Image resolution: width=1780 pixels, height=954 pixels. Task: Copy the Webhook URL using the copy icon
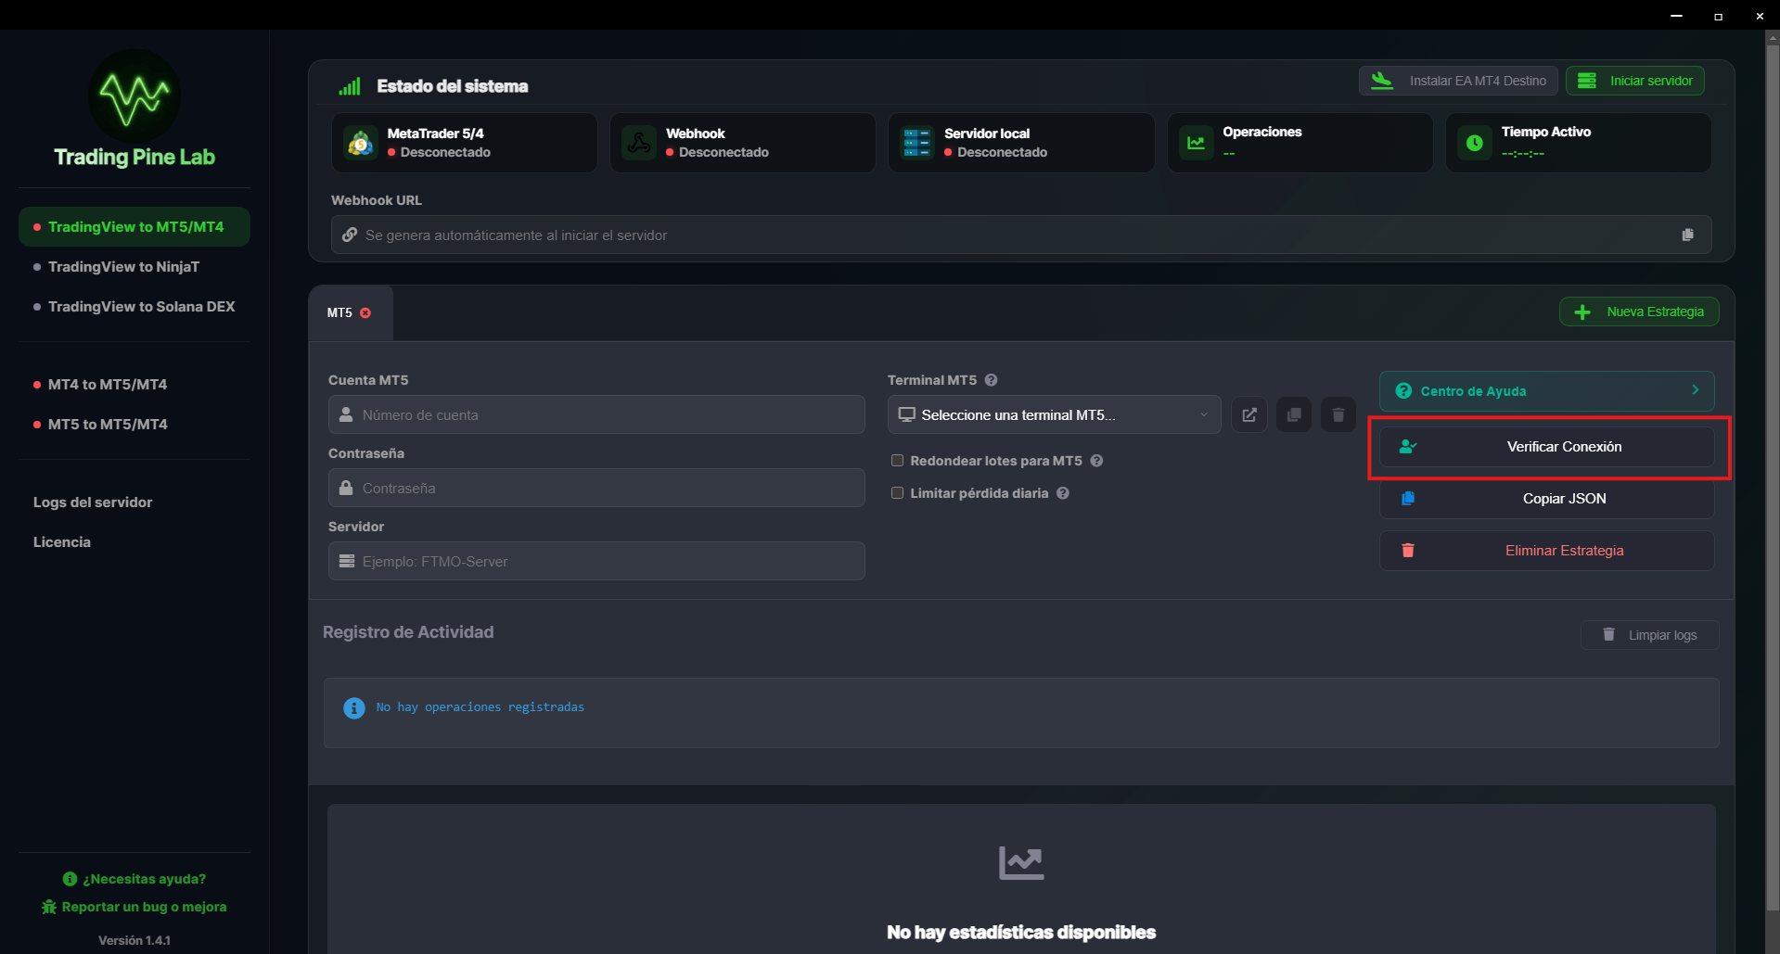point(1687,235)
